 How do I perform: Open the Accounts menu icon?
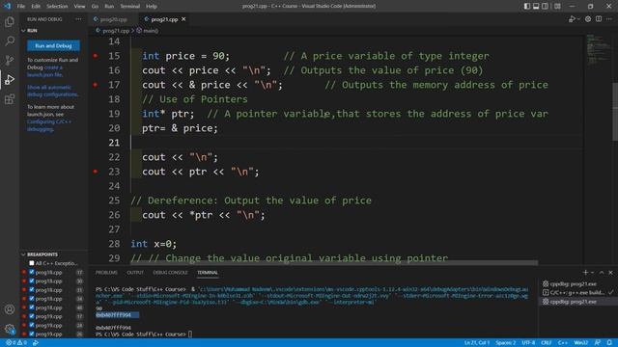pos(10,309)
